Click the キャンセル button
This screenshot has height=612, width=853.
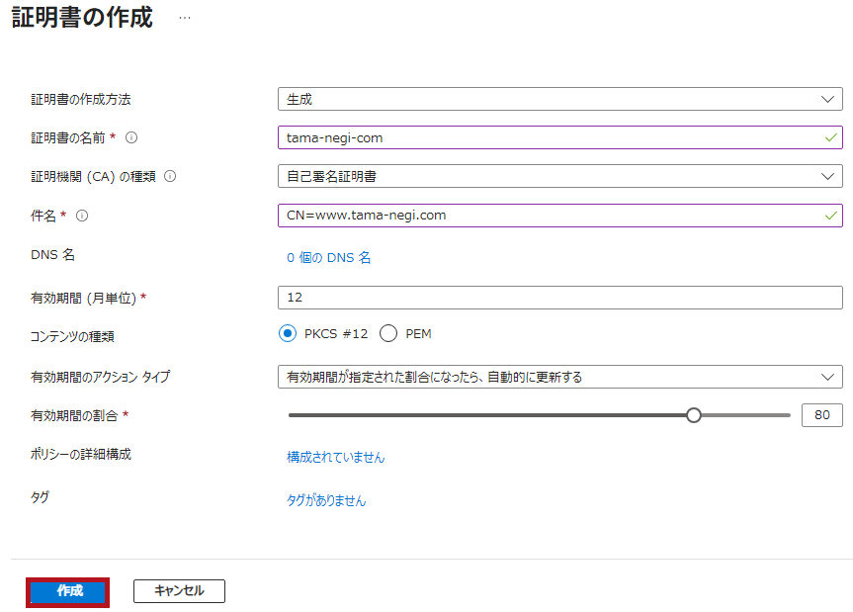click(179, 591)
